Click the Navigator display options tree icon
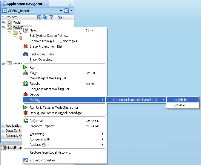This screenshot has height=165, width=201. pos(60,17)
